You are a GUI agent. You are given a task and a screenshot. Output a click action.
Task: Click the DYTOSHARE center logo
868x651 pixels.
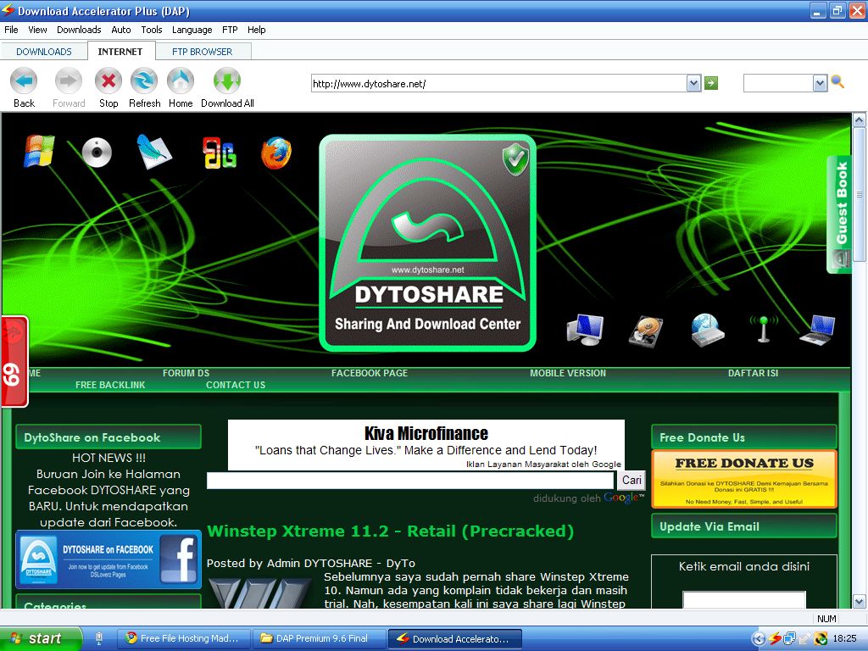[427, 243]
